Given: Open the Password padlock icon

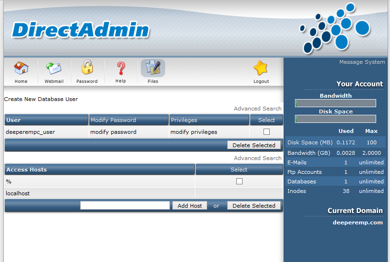Looking at the screenshot, I should pyautogui.click(x=87, y=67).
